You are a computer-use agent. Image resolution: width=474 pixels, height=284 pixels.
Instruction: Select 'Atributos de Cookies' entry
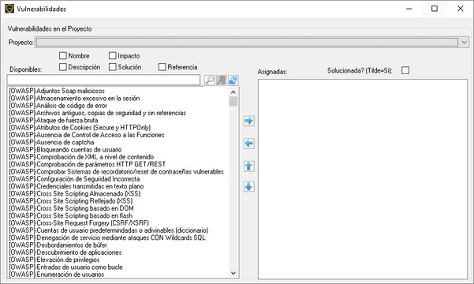click(80, 128)
